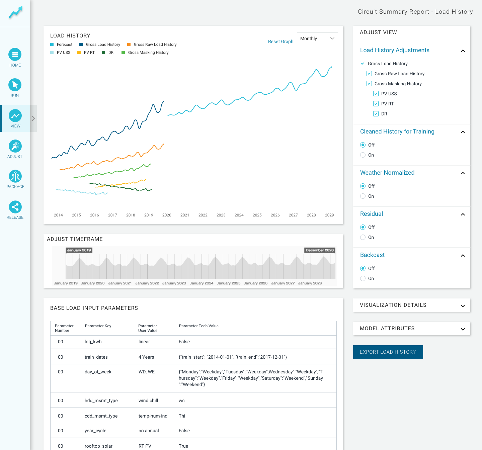
Task: Open the Monthly interval dropdown
Action: point(317,38)
